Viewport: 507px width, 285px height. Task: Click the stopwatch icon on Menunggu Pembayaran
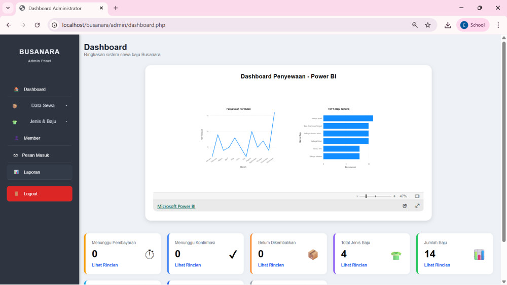[149, 254]
